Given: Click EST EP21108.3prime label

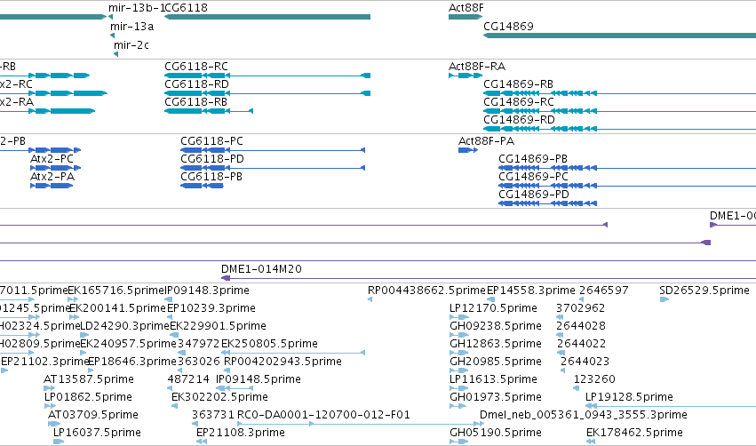Looking at the screenshot, I should coord(241,433).
